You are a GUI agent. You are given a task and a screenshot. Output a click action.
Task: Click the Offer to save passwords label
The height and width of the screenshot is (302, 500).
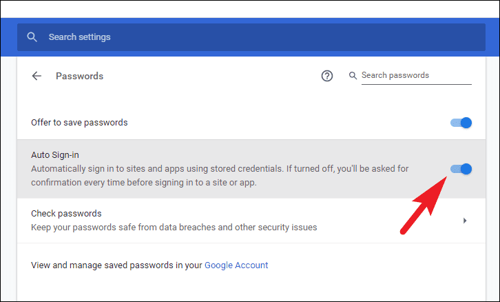tap(79, 123)
